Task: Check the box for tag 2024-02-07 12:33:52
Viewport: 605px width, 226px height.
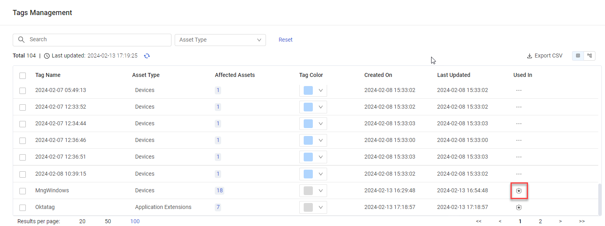Action: coord(23,107)
